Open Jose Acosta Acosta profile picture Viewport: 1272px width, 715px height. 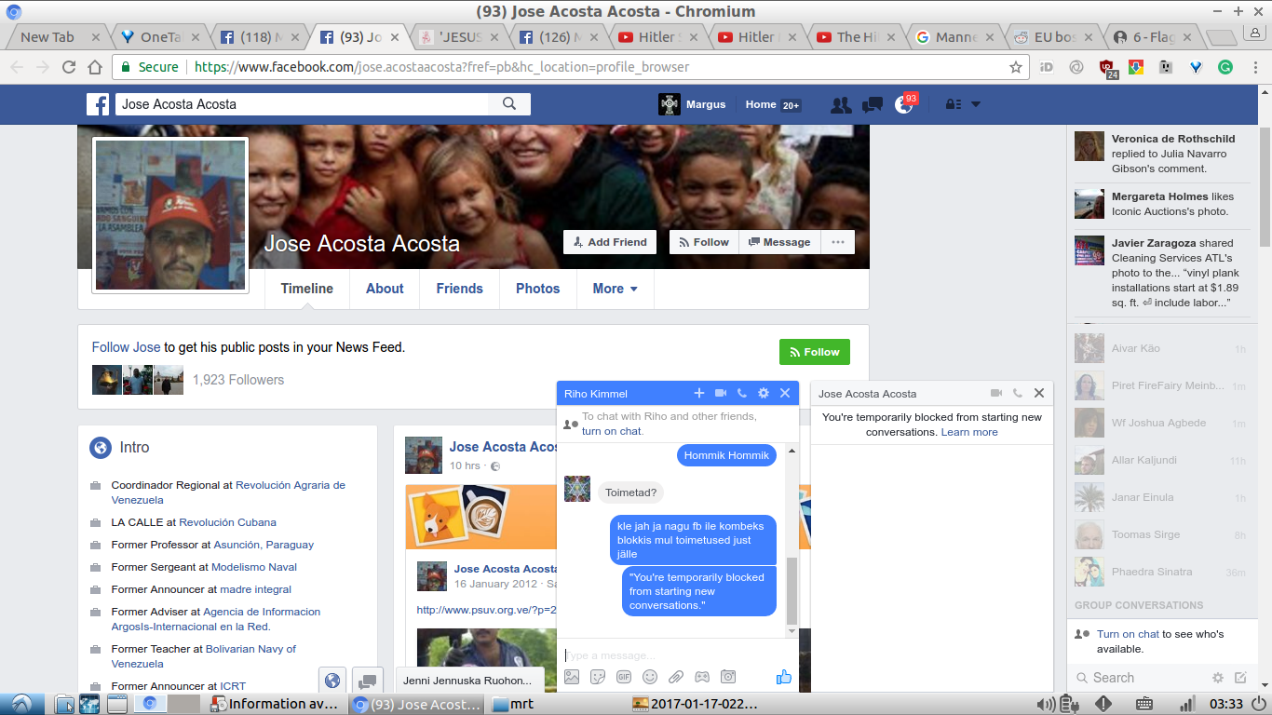170,215
